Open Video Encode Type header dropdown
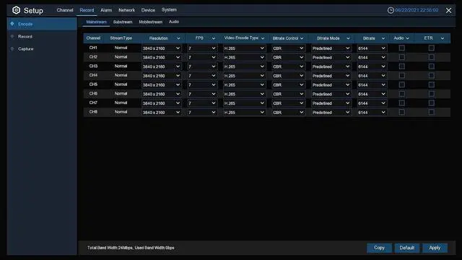 click(263, 38)
